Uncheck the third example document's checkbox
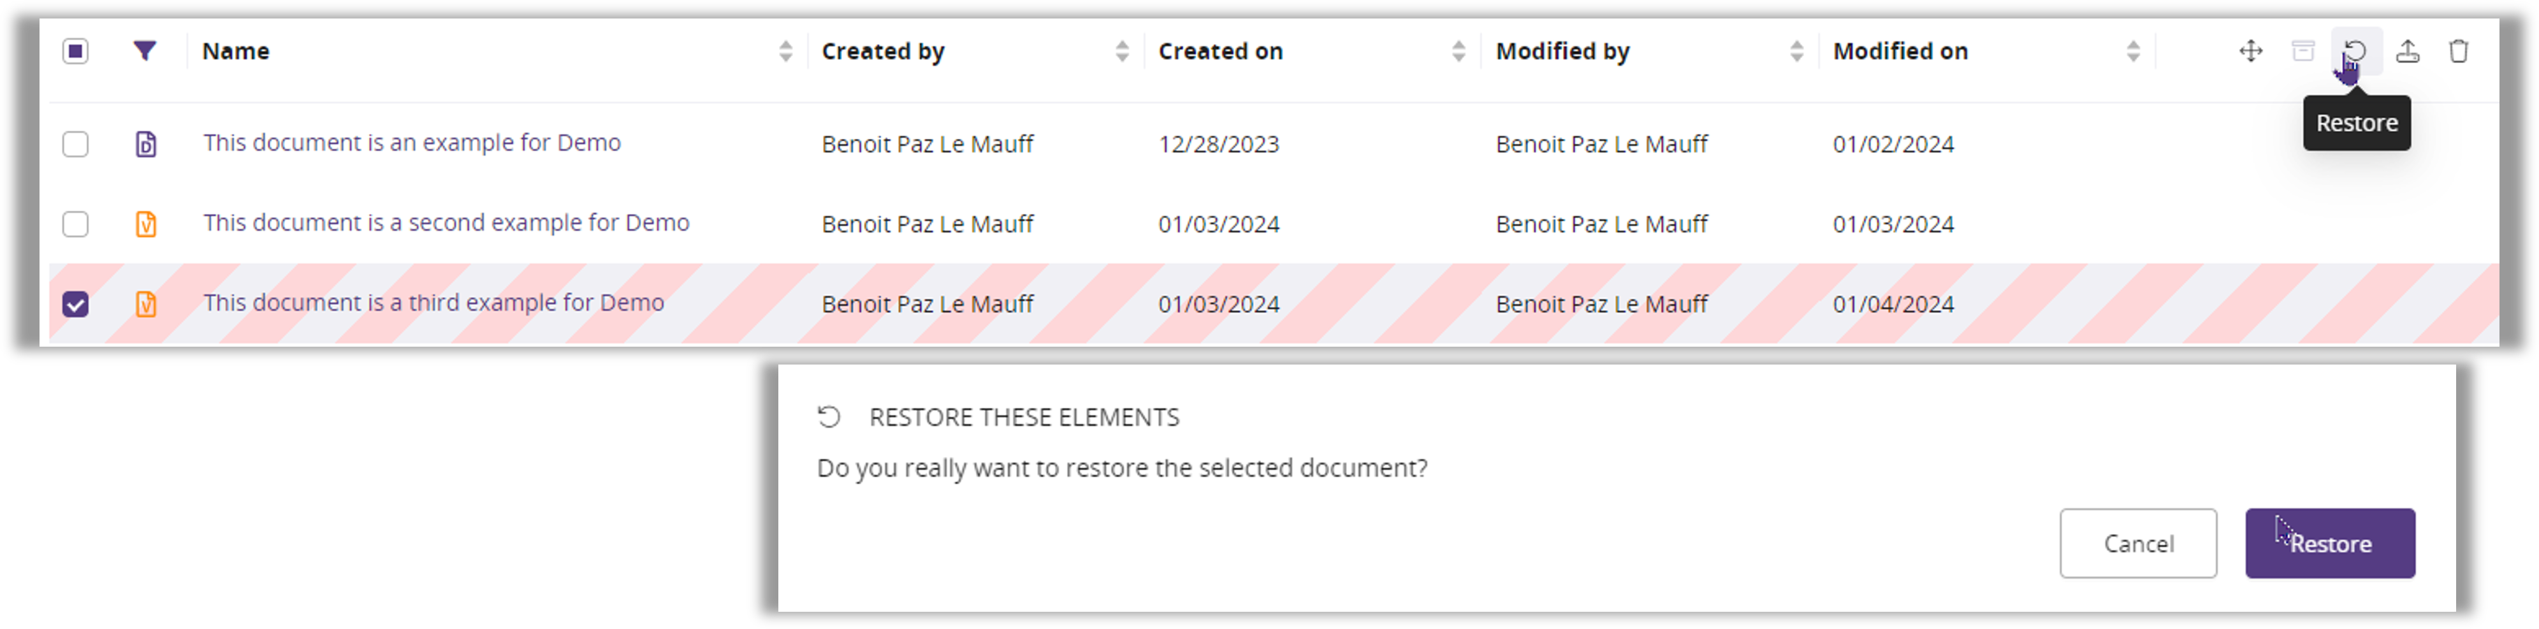 76,303
